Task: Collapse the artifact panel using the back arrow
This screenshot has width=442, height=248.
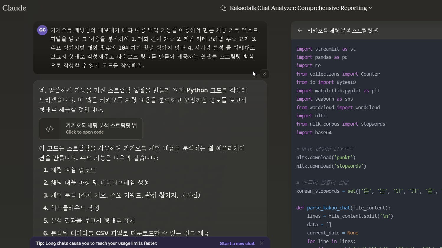Action: pyautogui.click(x=300, y=30)
